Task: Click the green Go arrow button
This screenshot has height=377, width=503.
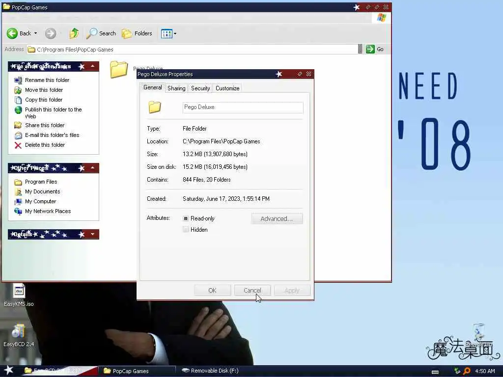Action: 370,49
